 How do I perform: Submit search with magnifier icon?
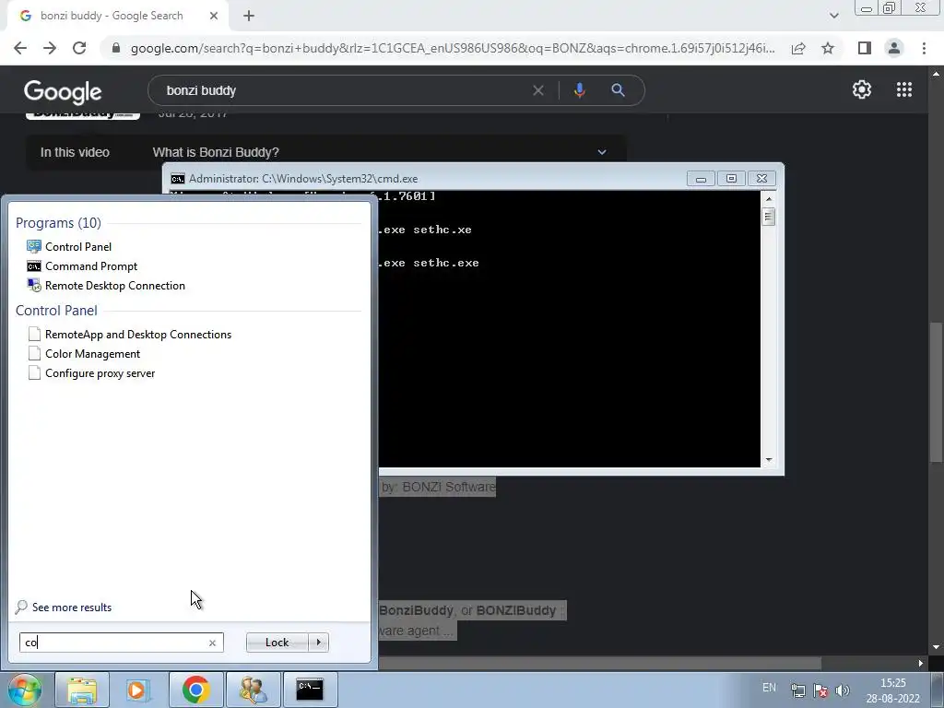pyautogui.click(x=618, y=90)
